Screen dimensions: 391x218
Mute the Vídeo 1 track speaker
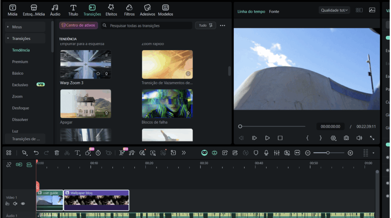(15, 204)
